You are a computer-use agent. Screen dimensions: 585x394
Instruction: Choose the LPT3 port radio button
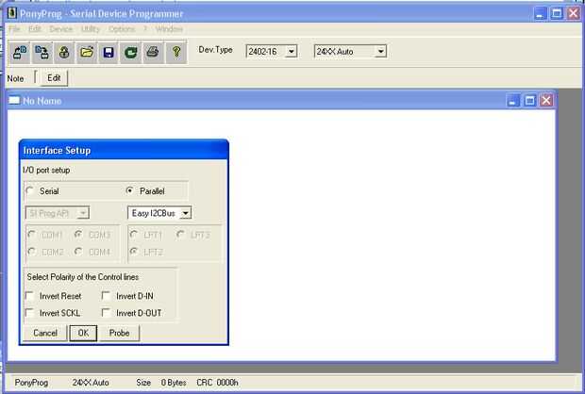point(180,235)
